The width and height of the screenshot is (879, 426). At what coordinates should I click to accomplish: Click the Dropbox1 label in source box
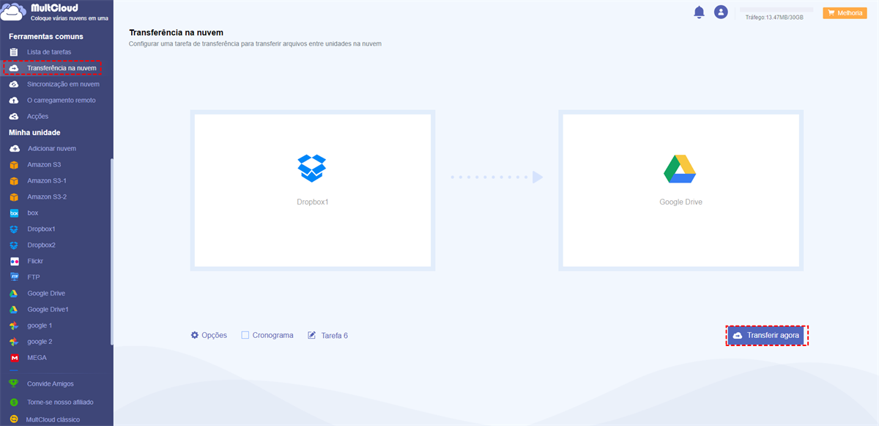coord(313,202)
